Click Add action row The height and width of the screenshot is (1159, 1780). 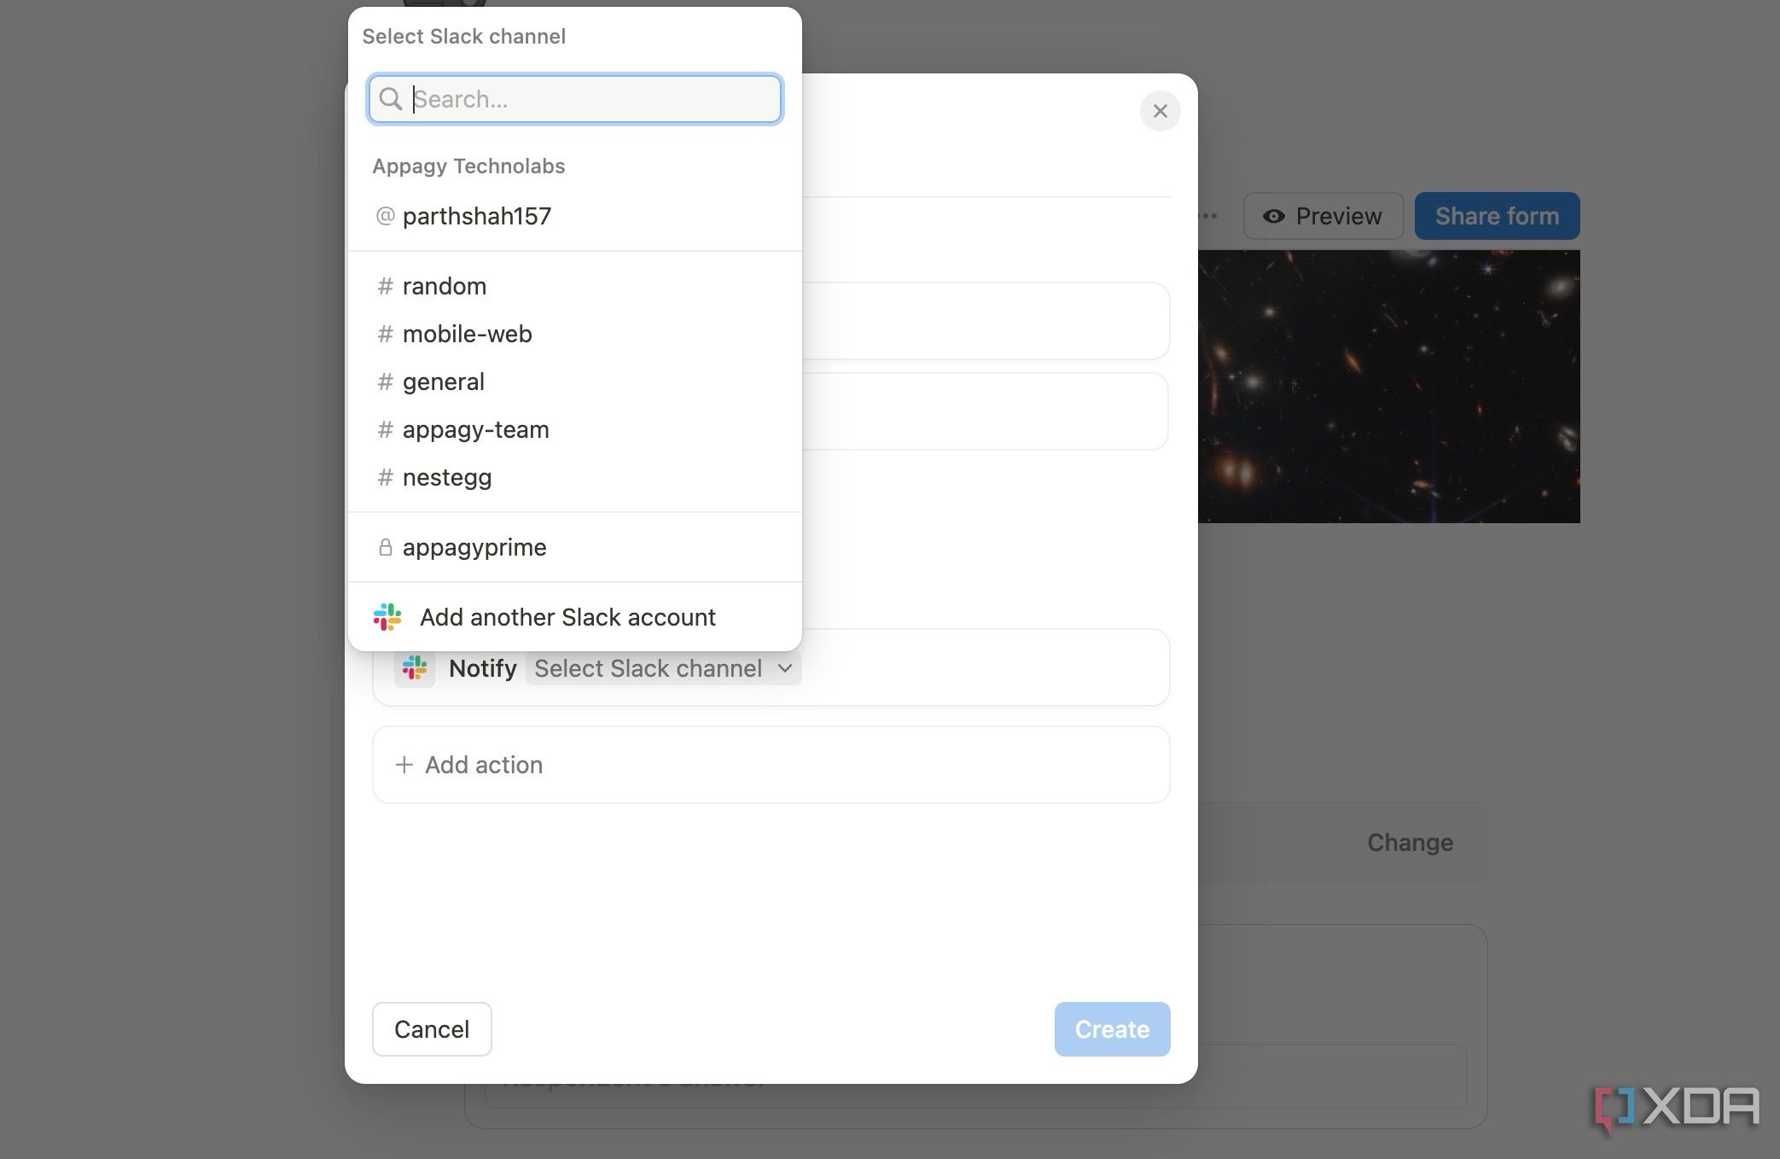(x=771, y=765)
